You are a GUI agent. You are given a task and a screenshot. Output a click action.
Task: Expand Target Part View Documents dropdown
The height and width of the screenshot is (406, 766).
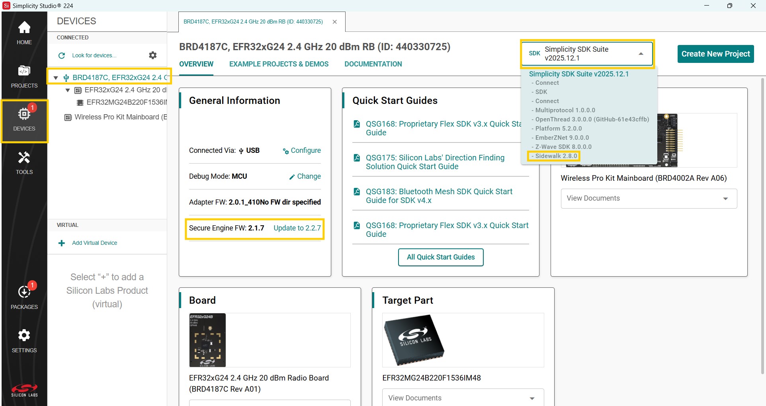tap(463, 398)
